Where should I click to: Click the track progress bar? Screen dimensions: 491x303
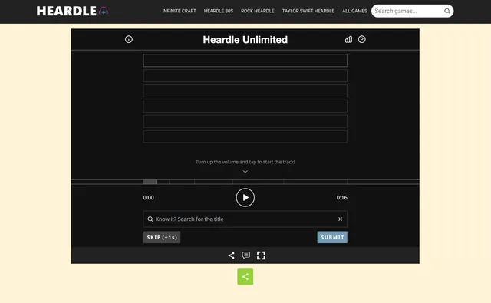(x=245, y=182)
